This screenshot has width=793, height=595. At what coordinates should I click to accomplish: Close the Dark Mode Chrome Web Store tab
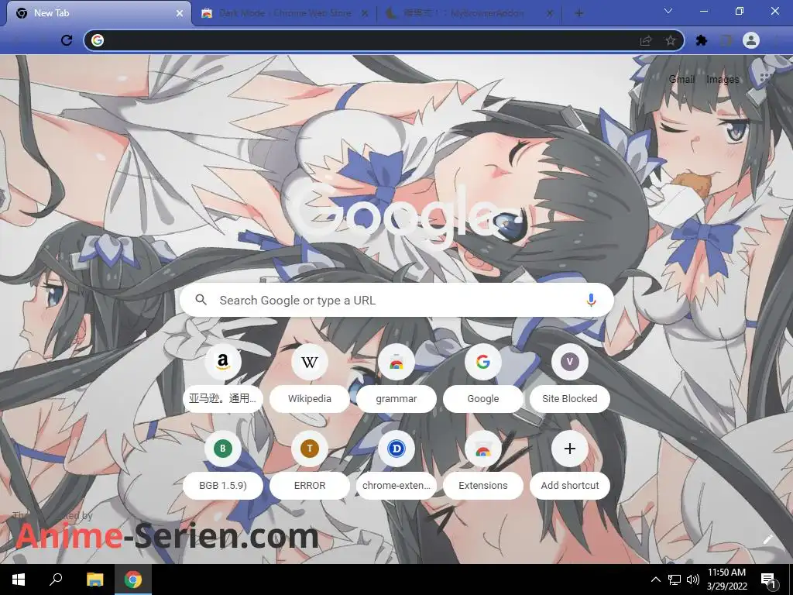[365, 13]
